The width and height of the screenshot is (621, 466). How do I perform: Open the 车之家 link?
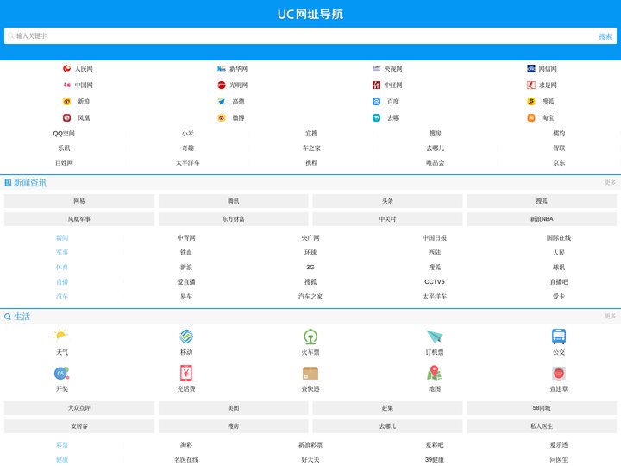point(311,148)
